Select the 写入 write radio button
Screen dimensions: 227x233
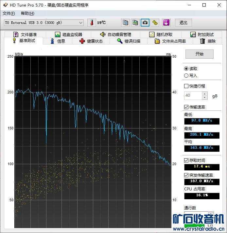[x=186, y=76]
